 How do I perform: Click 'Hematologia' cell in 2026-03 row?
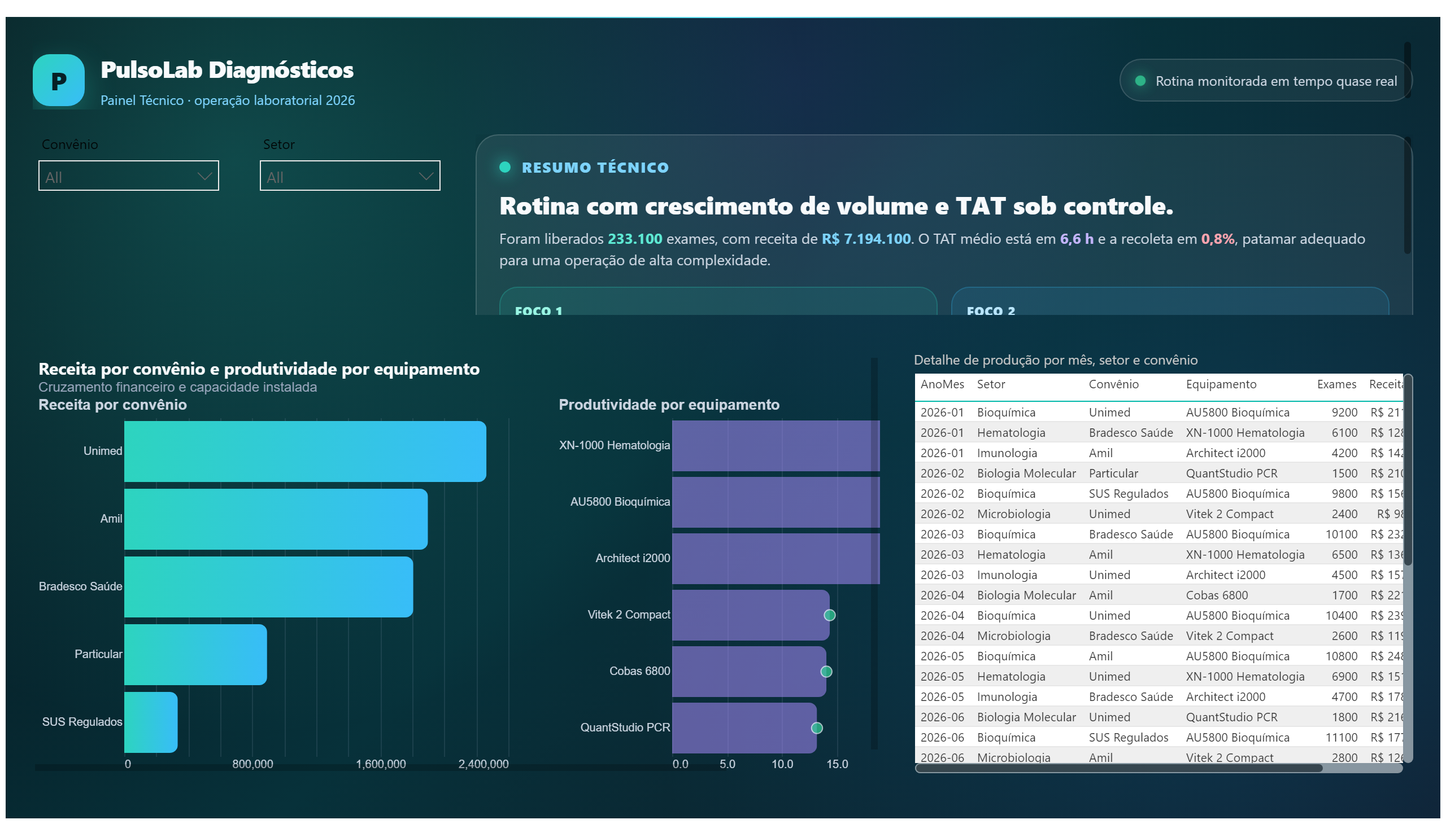click(x=1011, y=555)
